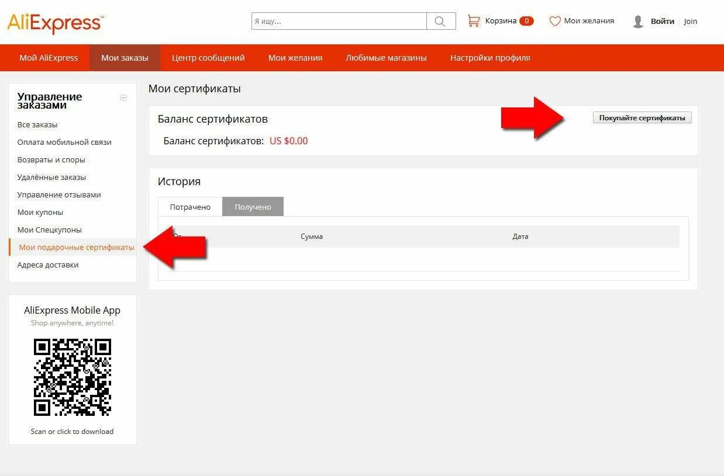Viewport: 724px width, 476px height.
Task: Click the magnifier search button
Action: pos(441,21)
